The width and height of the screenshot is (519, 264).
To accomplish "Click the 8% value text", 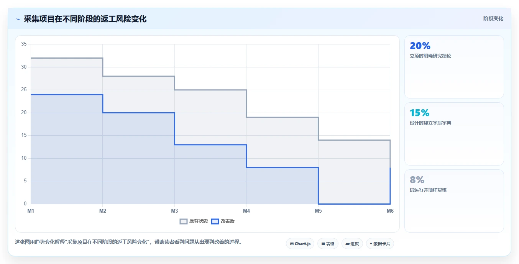I will click(x=417, y=180).
